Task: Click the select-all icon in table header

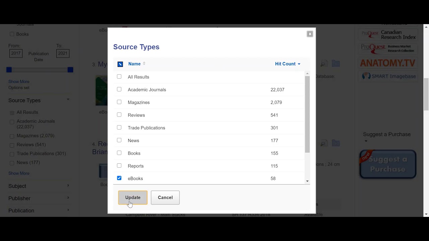Action: click(120, 64)
